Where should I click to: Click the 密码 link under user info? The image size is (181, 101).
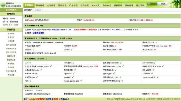(5, 25)
